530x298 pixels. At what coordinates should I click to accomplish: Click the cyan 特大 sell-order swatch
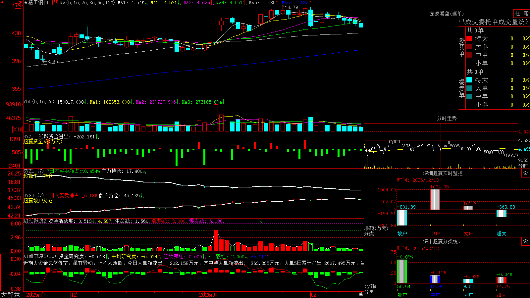469,80
